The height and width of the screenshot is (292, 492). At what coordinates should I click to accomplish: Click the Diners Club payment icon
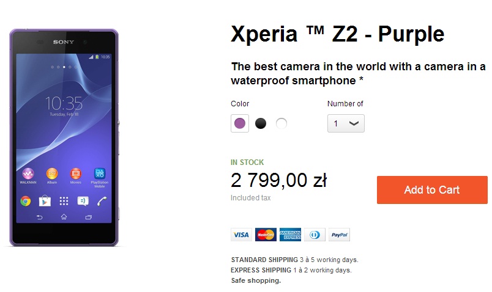click(x=315, y=235)
